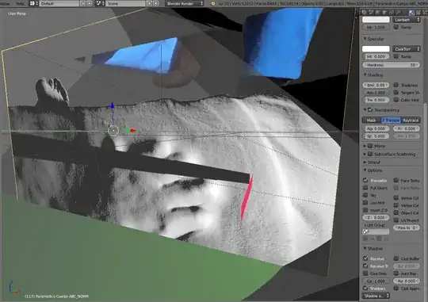The height and width of the screenshot is (302, 428).
Task: Toggle the Full Oversampling checkbox
Action: coord(365,188)
